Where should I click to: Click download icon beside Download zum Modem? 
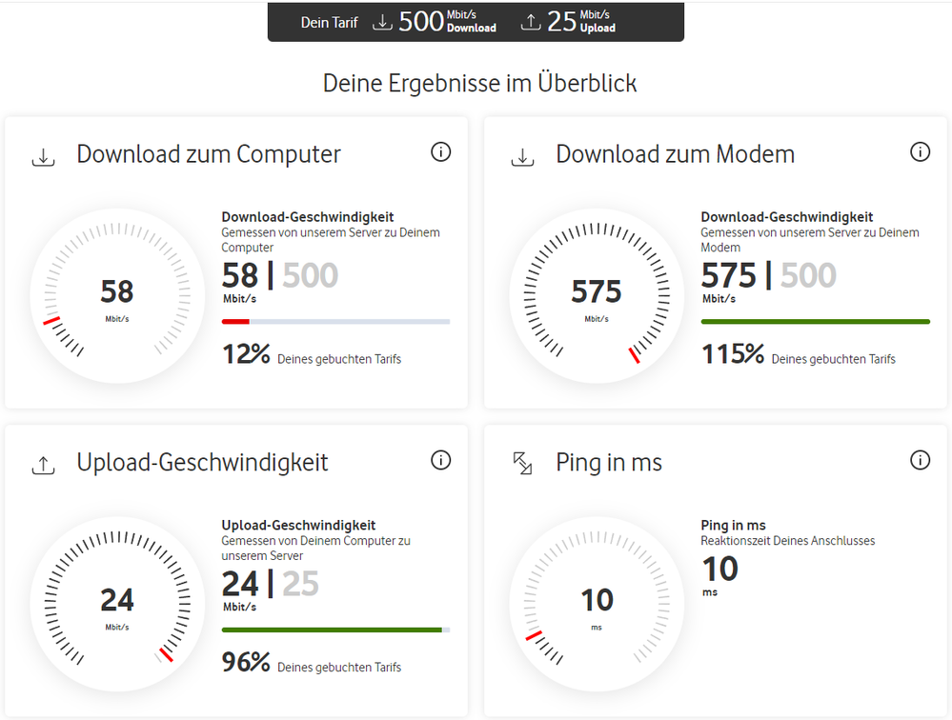tap(522, 156)
